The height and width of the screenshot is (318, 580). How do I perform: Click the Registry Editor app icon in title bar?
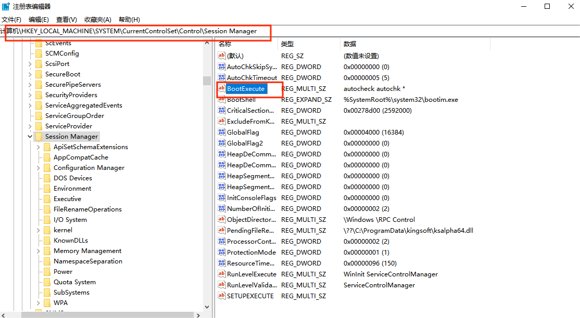coord(6,6)
